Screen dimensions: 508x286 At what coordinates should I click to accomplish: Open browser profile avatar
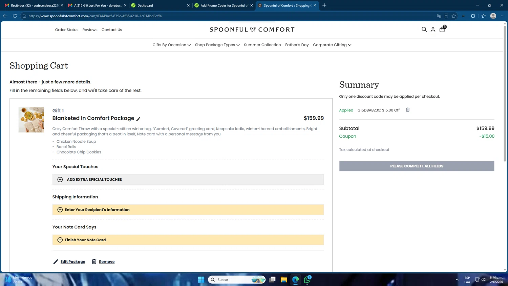[x=493, y=16]
